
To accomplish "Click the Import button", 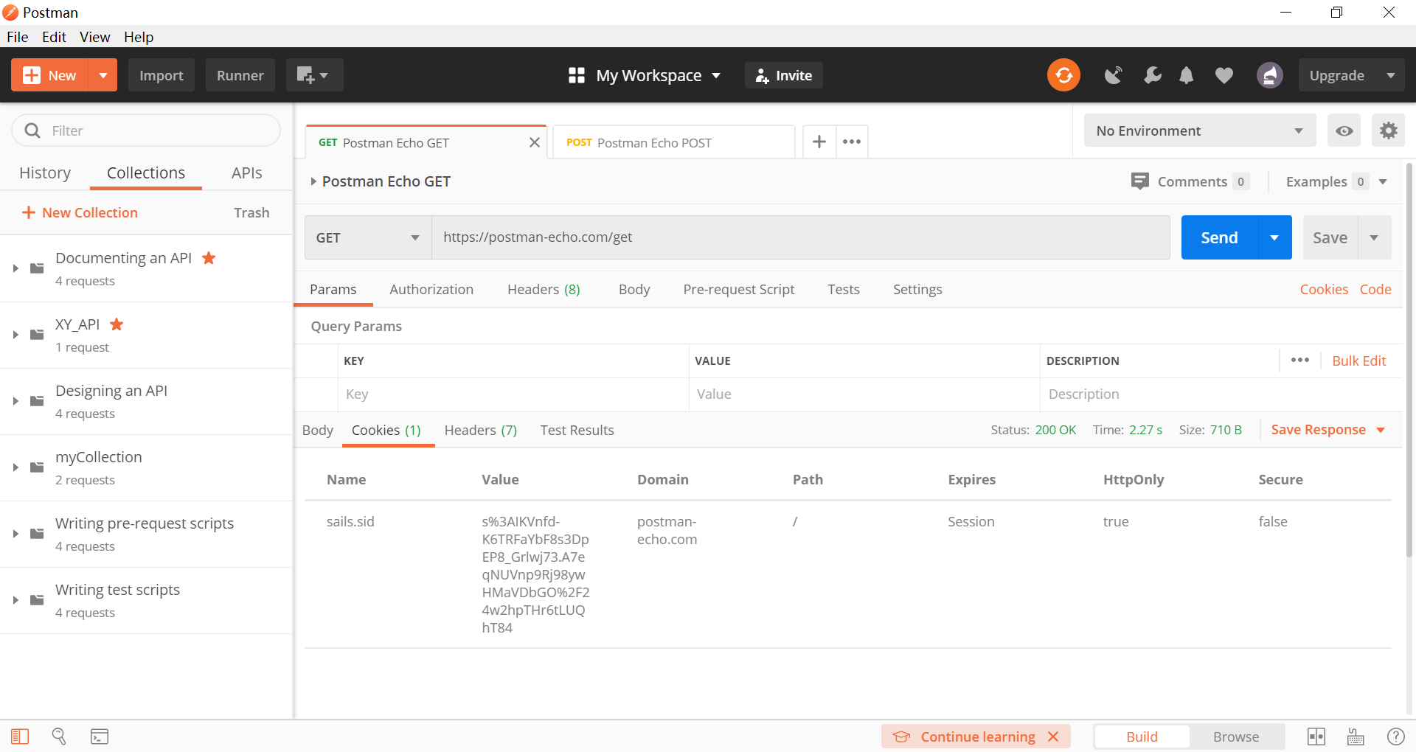I will tap(162, 75).
